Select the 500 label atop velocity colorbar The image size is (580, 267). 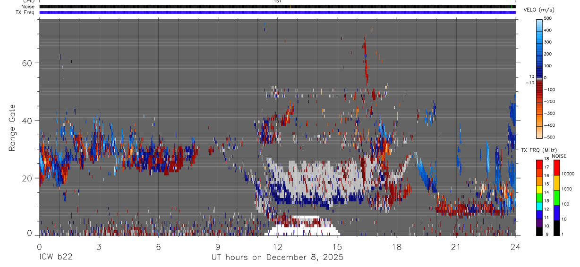point(549,18)
